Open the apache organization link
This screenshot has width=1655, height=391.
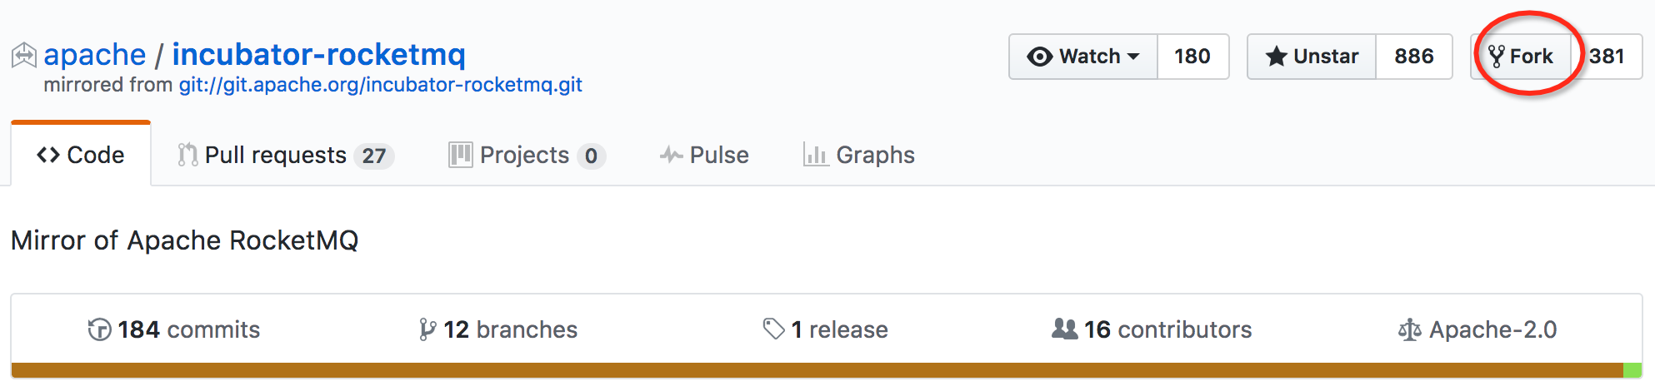point(94,55)
